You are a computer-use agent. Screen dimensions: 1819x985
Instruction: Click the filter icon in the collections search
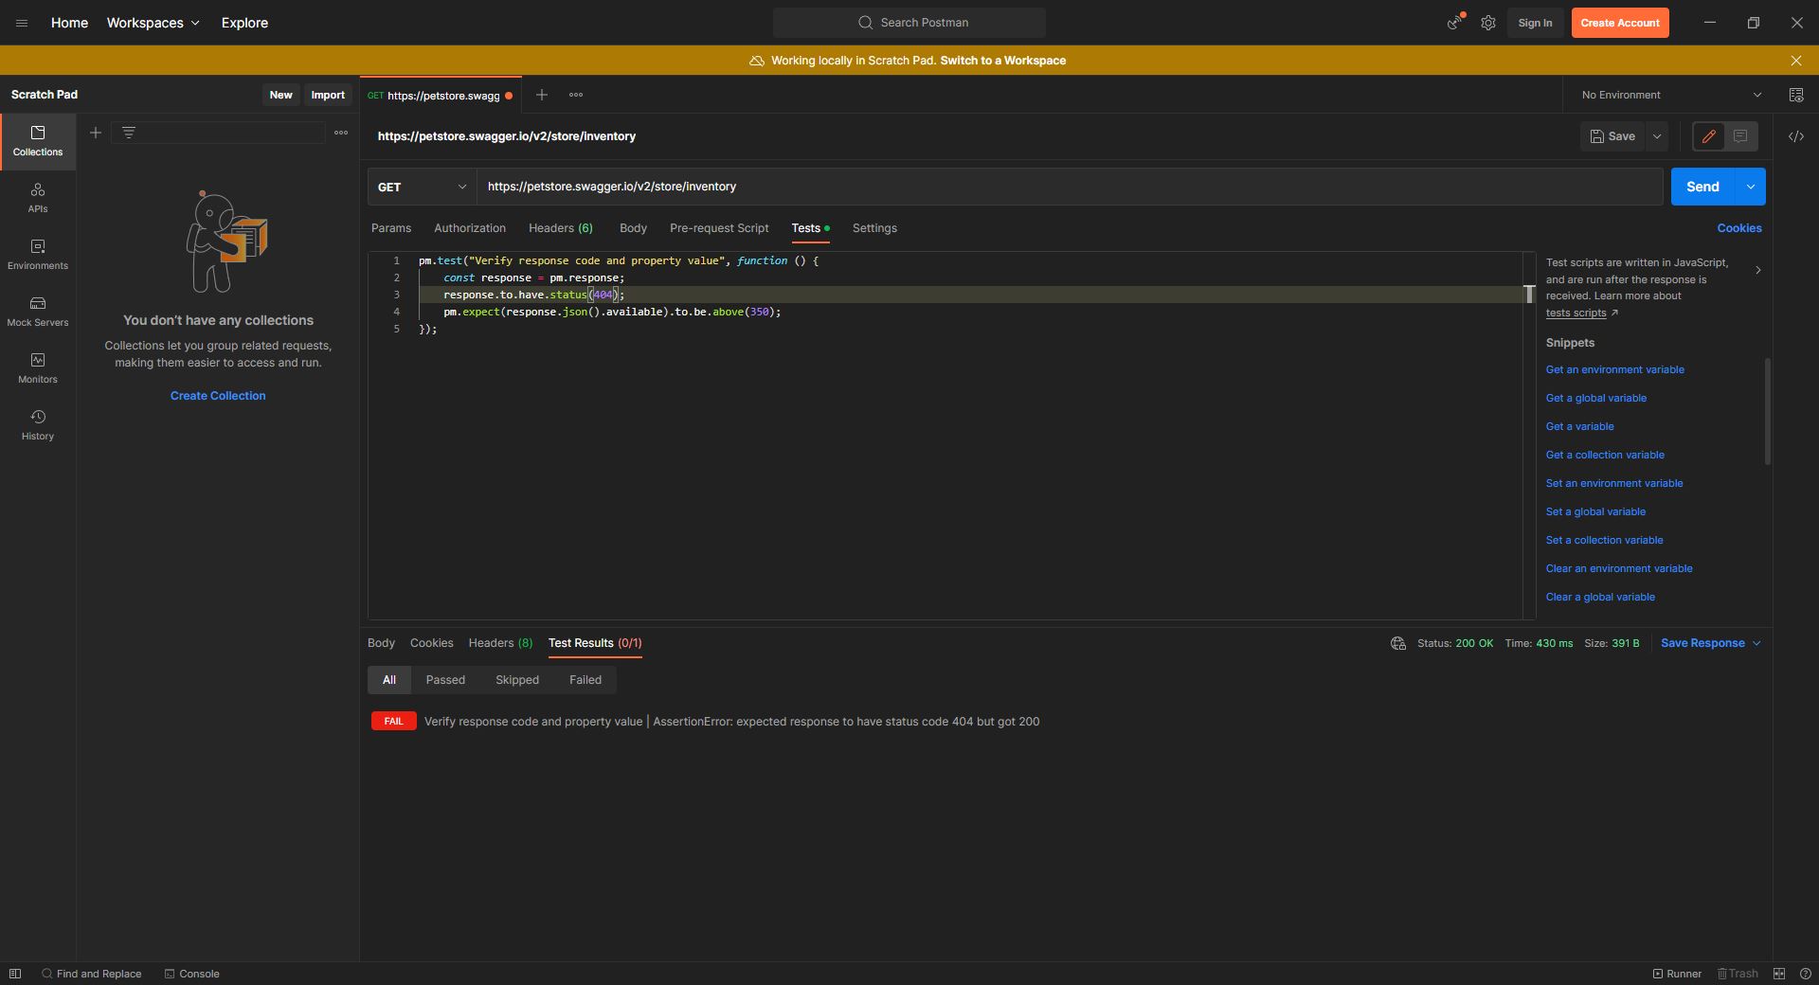coord(129,133)
